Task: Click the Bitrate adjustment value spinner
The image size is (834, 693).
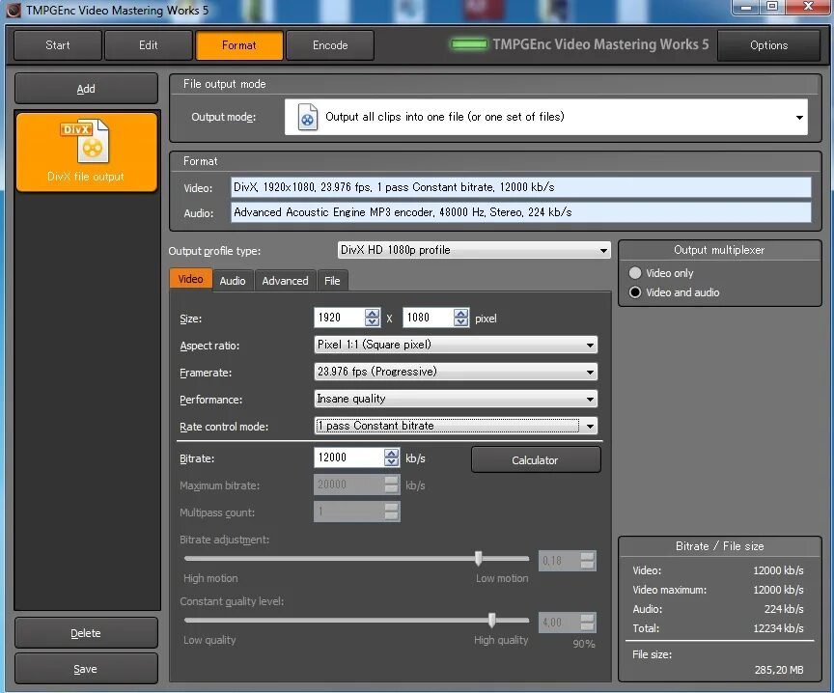Action: [587, 561]
